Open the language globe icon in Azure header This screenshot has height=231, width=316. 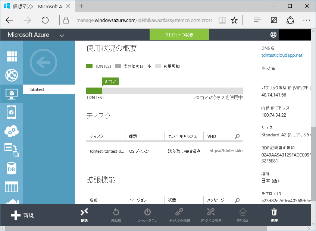point(273,35)
